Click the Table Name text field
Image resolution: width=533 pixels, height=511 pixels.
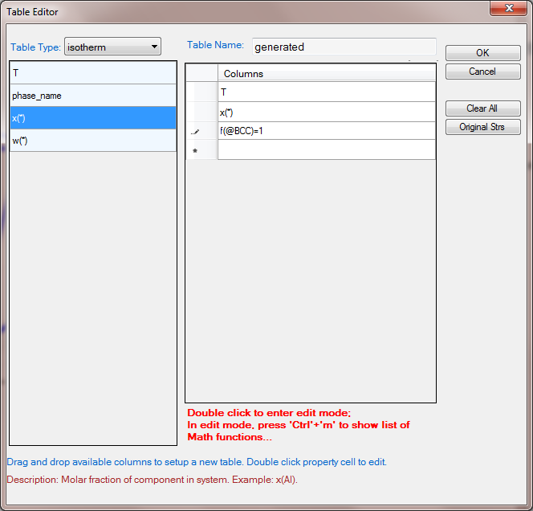[344, 47]
